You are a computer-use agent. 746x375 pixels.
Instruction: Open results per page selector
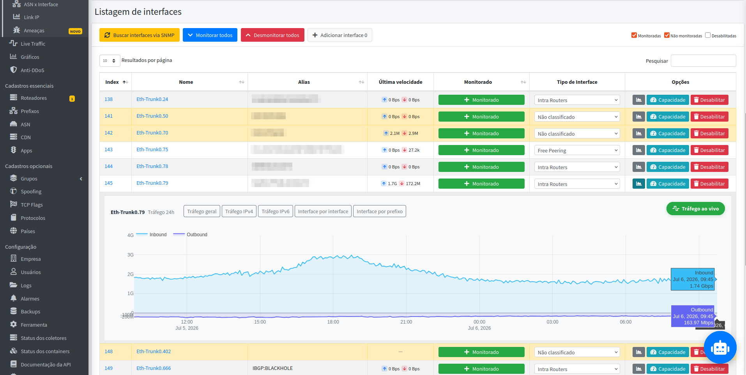(x=110, y=60)
